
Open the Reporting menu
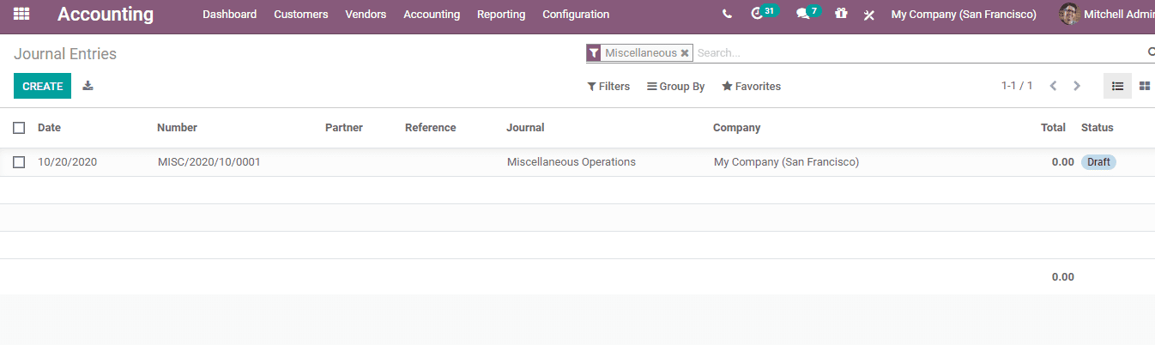[501, 15]
